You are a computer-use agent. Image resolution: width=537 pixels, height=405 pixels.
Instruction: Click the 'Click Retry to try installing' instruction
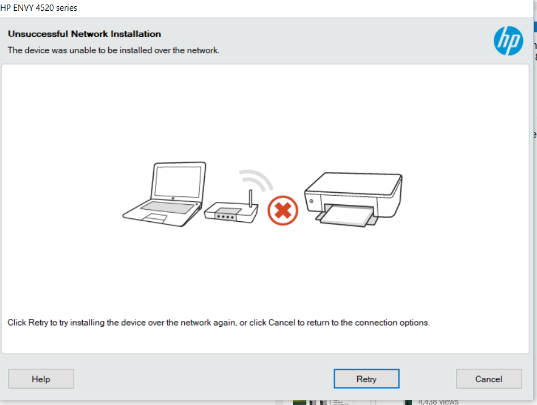pos(218,322)
